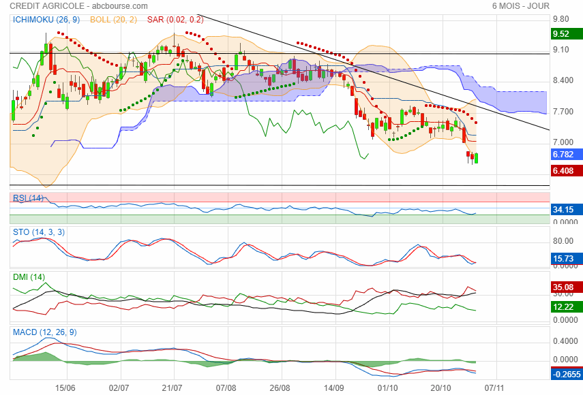Click the 26/08 date on the time axis

[280, 388]
